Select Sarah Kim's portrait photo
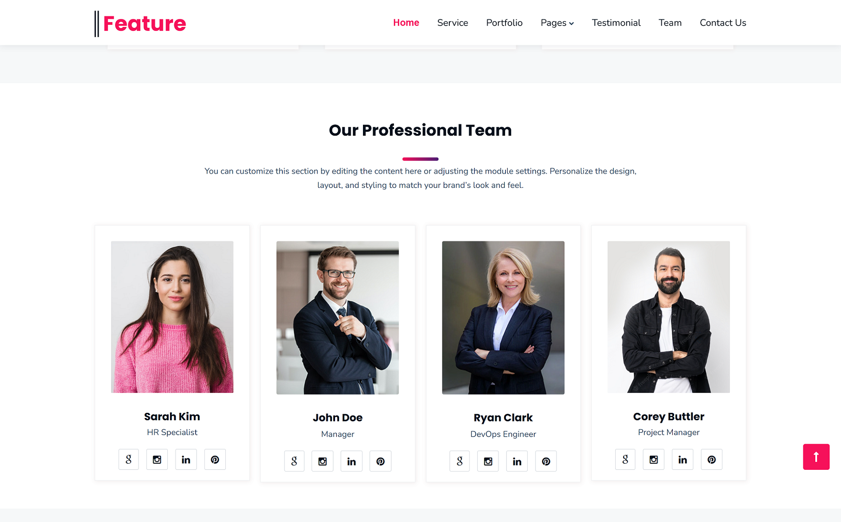 coord(172,317)
